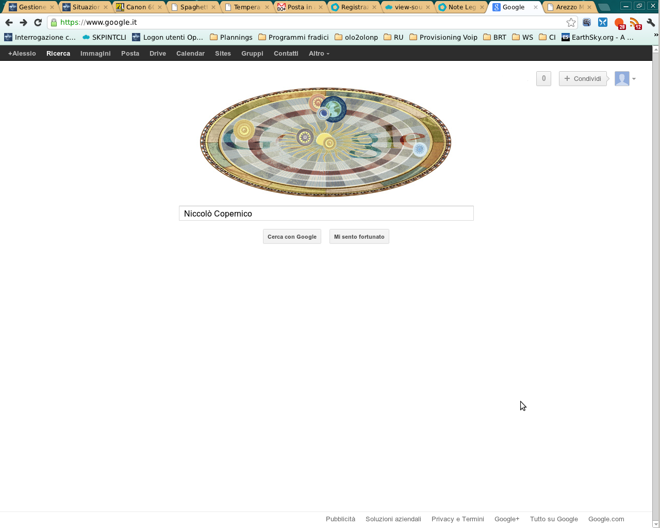Viewport: 660px width, 528px height.
Task: Close the Google tab
Action: click(x=535, y=7)
